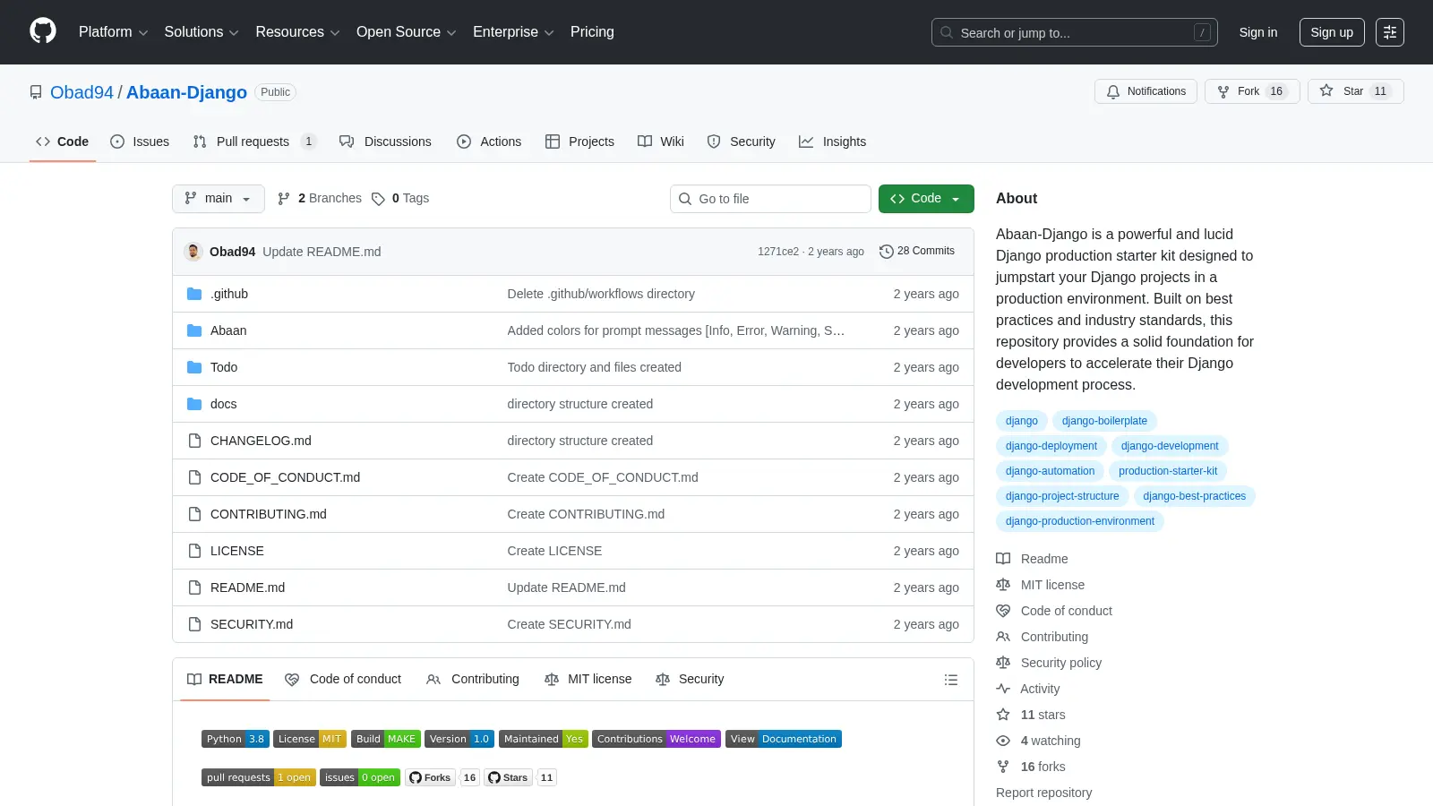Click the Pricing link
This screenshot has height=806, width=1433.
[592, 32]
